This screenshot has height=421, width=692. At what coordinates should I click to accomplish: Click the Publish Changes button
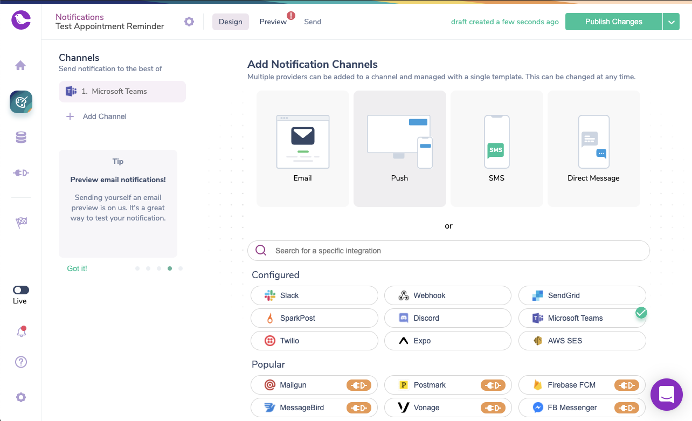(x=614, y=22)
